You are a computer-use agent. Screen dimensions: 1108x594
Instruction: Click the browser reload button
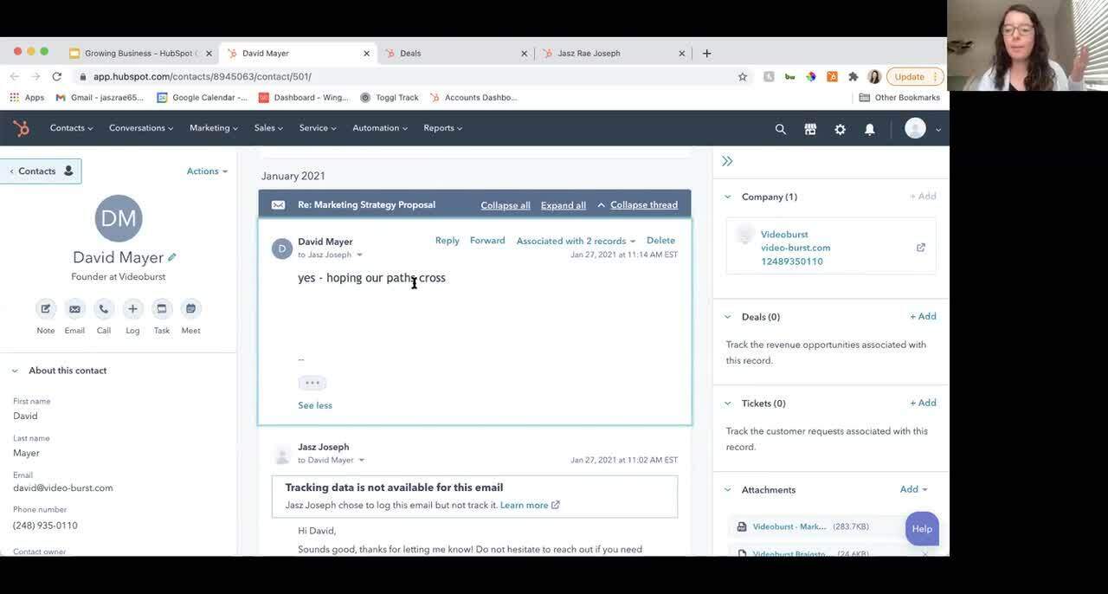click(57, 76)
